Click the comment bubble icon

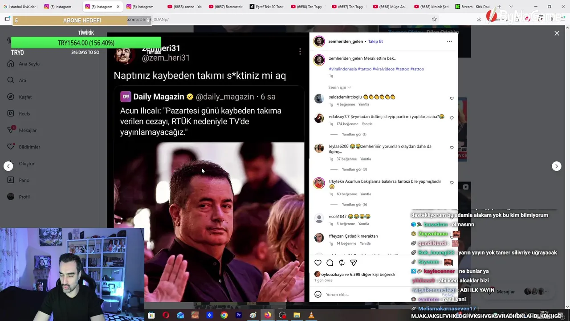[x=330, y=263]
